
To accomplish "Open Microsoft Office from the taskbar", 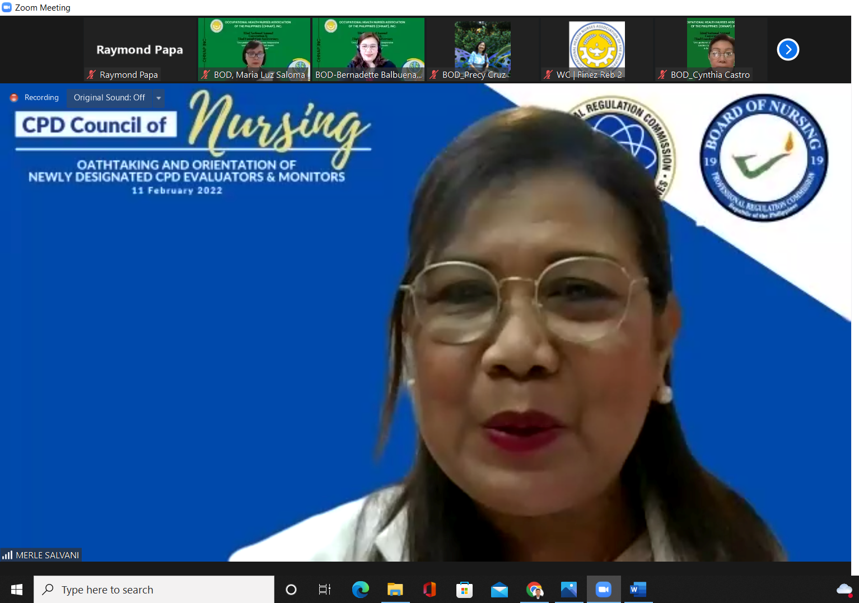I will pos(430,590).
